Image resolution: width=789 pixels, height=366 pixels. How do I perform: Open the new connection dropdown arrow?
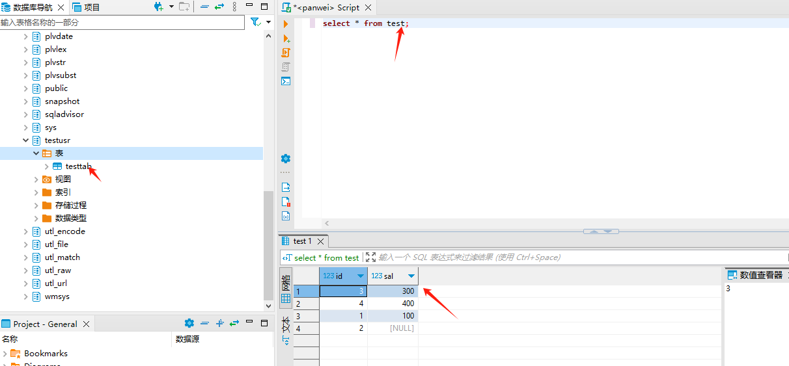pyautogui.click(x=171, y=7)
